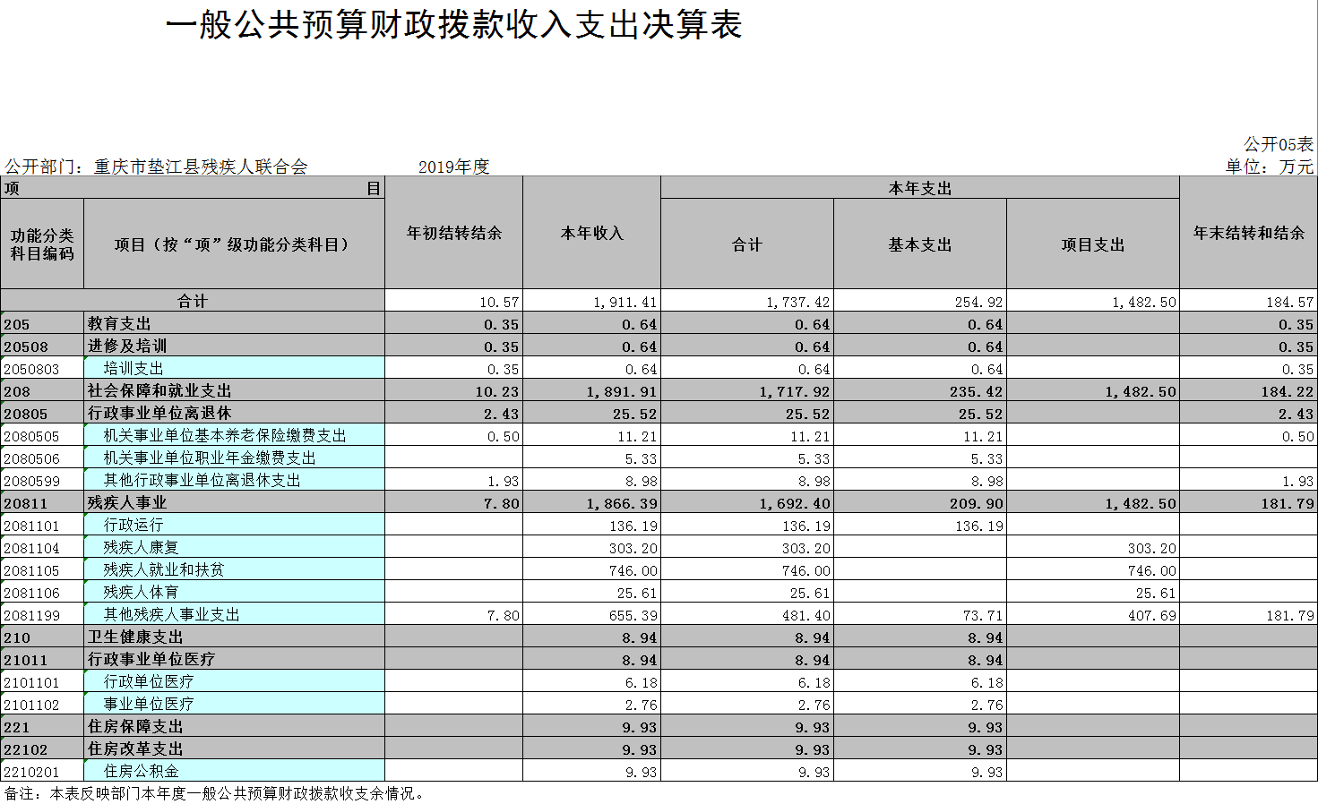
Task: Click the 培训支出 cell
Action: click(x=235, y=368)
